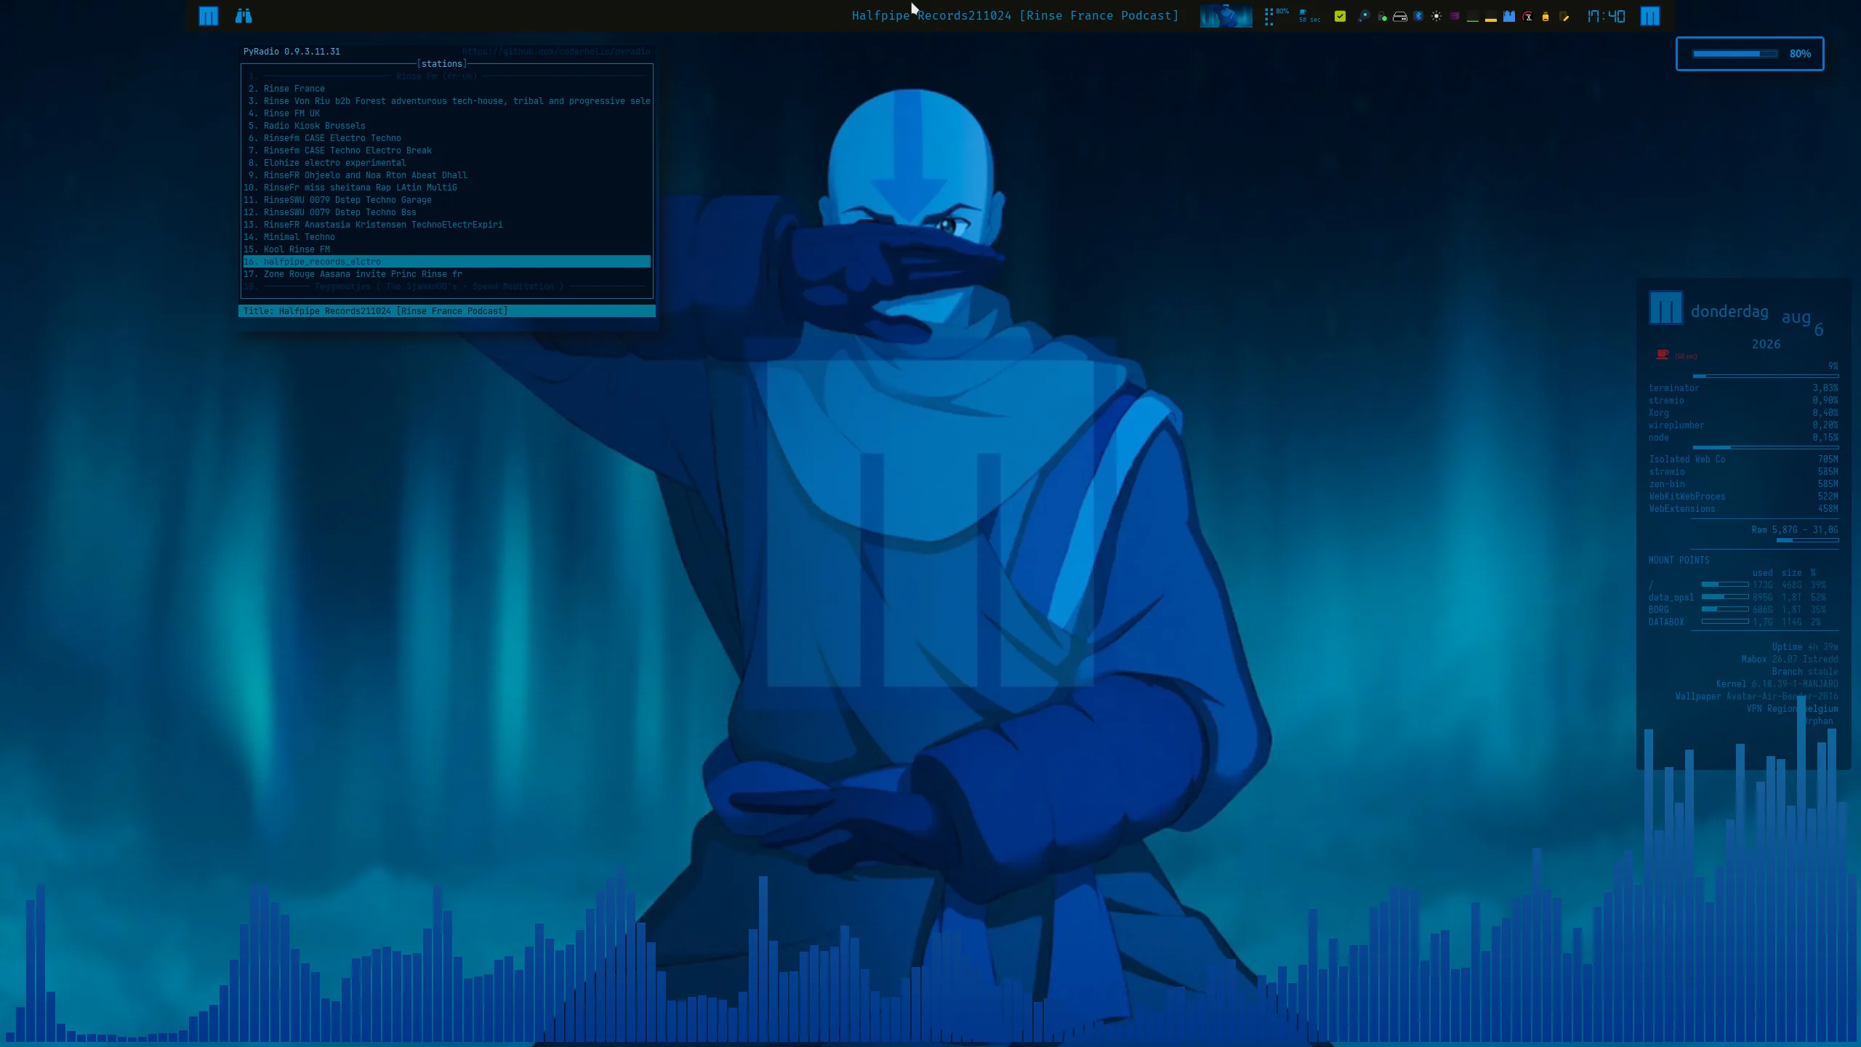This screenshot has height=1047, width=1861.
Task: Click the coffee cup 50 sec panel indicator
Action: tap(1309, 16)
